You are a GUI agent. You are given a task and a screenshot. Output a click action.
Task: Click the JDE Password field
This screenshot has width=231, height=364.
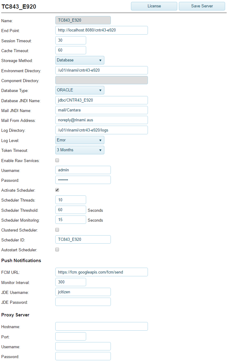[x=83, y=302]
